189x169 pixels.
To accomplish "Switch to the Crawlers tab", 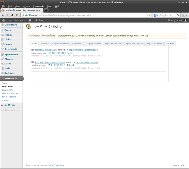I will coord(76,44).
